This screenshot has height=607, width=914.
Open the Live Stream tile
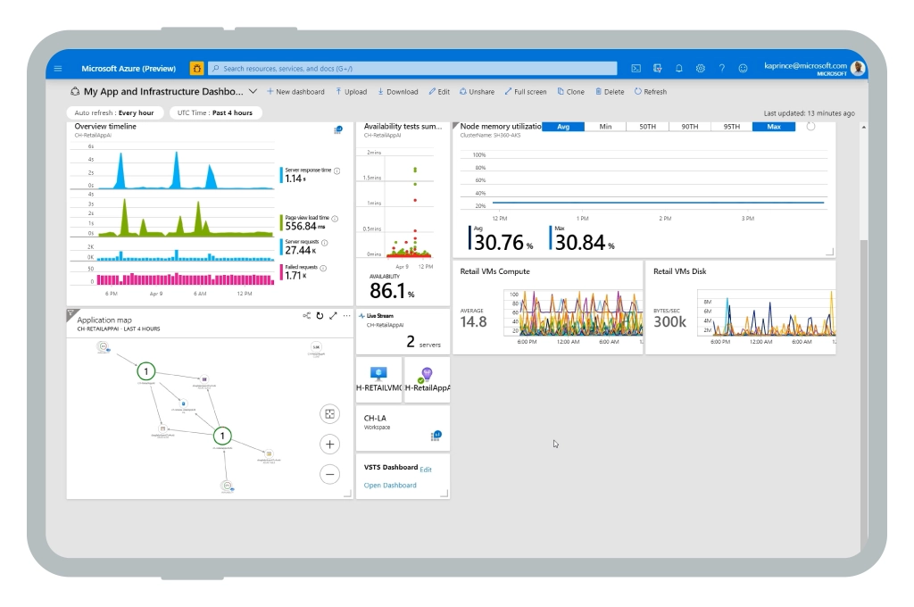click(x=403, y=331)
